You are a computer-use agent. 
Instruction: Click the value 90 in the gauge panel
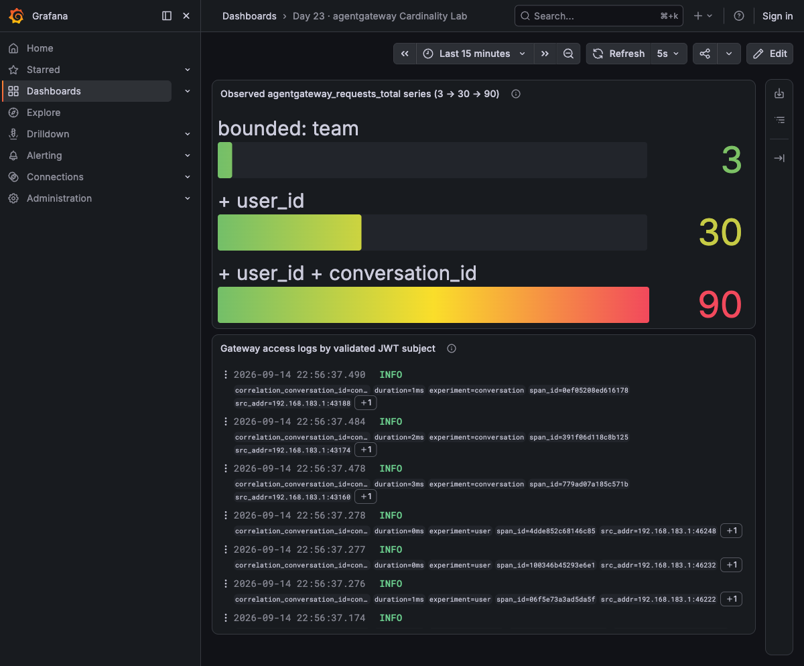tap(720, 305)
